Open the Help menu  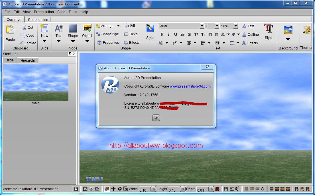point(84,12)
